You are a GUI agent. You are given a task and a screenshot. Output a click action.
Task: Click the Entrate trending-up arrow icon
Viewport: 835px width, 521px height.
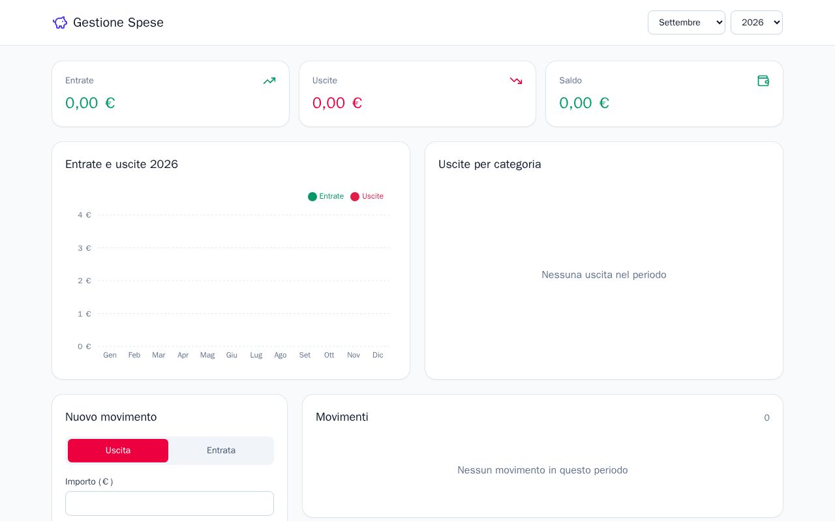pos(269,81)
